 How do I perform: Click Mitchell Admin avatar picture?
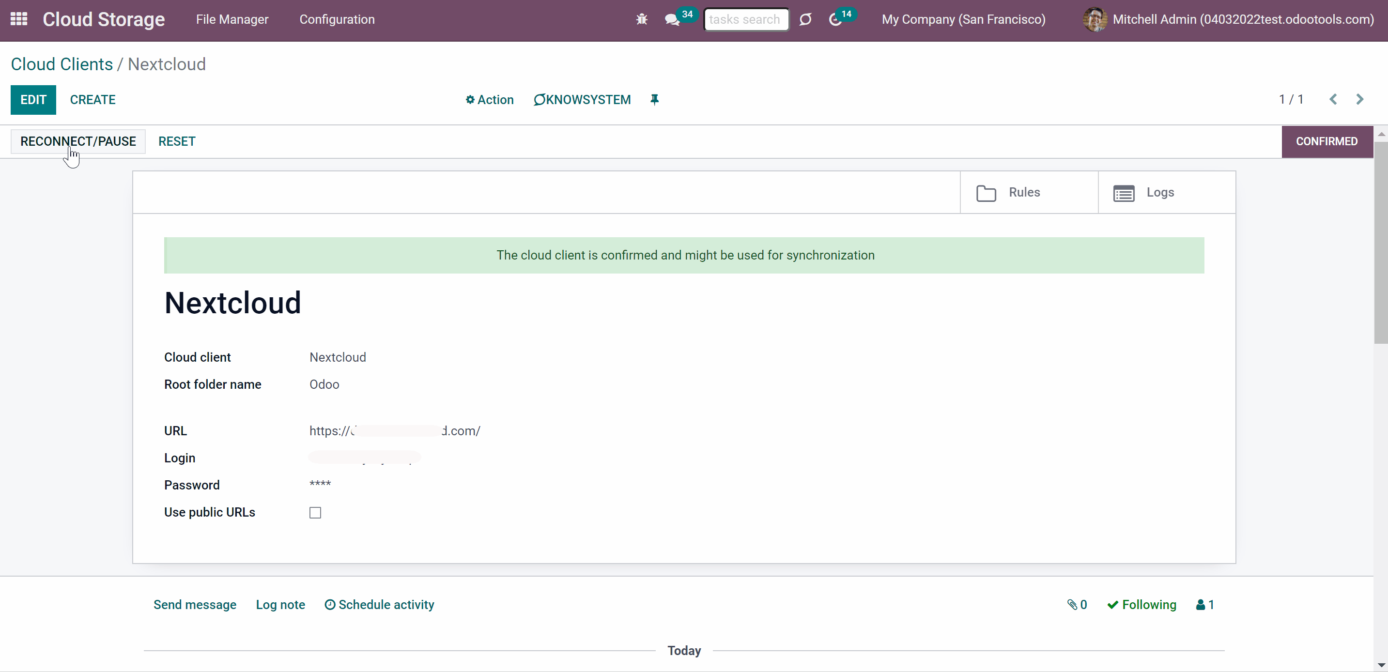click(x=1095, y=19)
